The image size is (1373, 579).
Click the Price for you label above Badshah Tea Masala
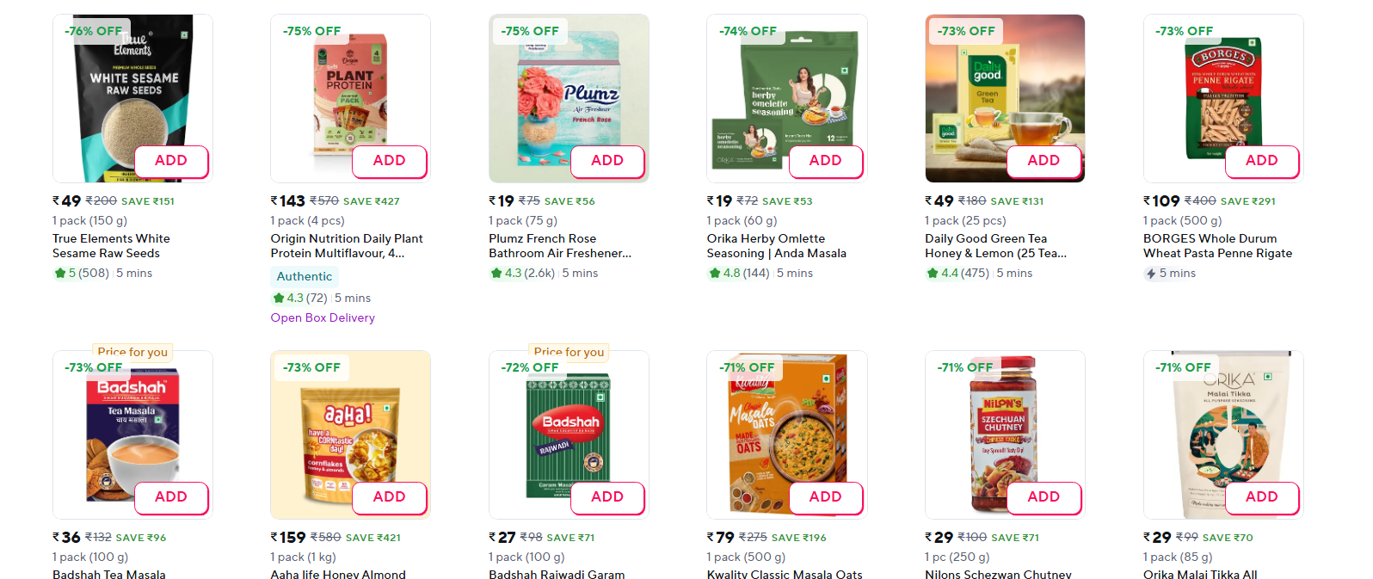pos(132,352)
